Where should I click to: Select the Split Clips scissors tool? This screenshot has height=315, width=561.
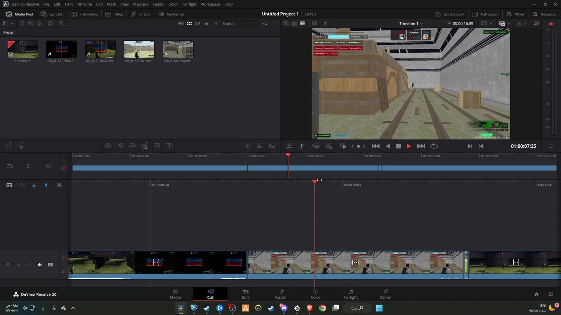(34, 185)
